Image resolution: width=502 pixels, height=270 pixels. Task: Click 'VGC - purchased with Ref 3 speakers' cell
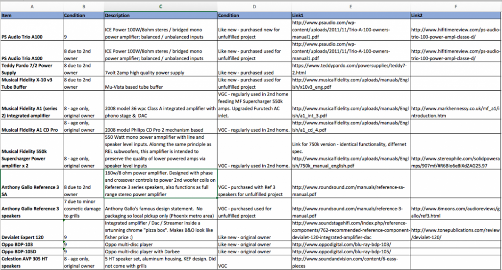point(254,184)
